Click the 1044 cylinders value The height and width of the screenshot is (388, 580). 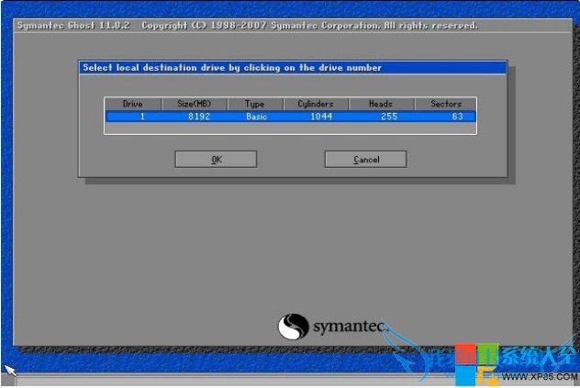tap(321, 116)
